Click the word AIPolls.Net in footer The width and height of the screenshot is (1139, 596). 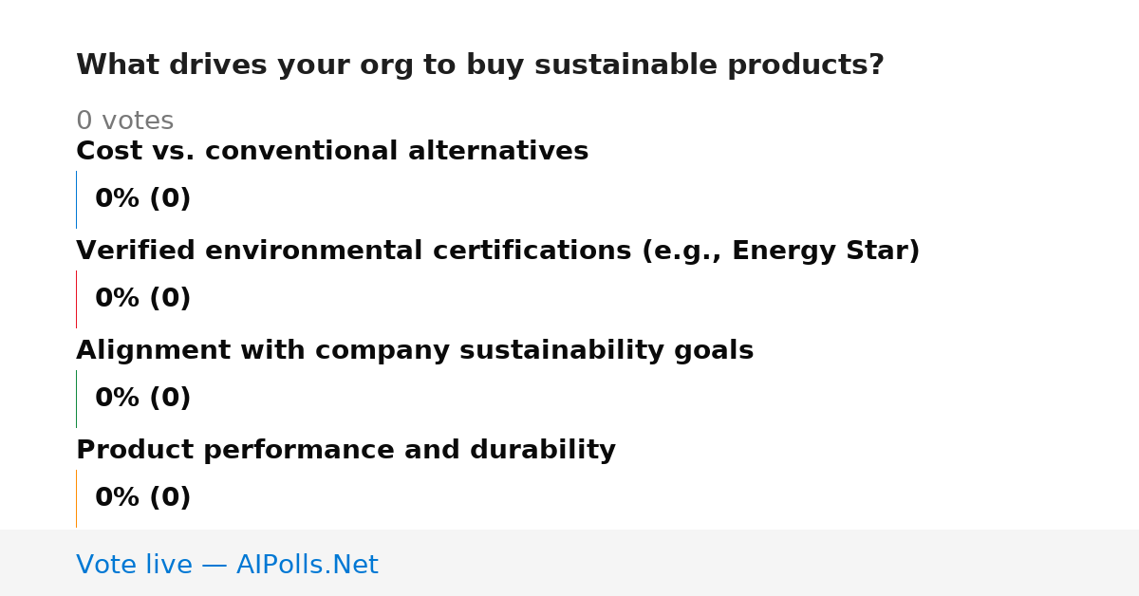coord(307,565)
